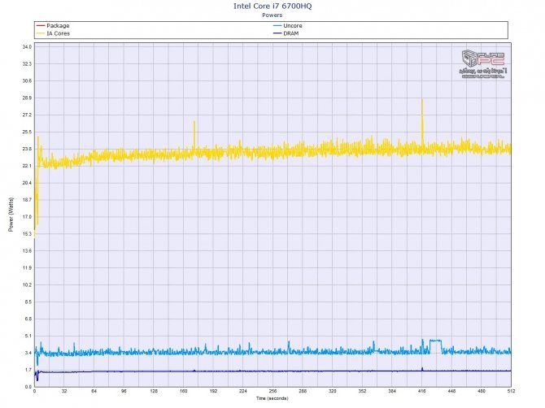Click the '512' time axis label

point(511,391)
